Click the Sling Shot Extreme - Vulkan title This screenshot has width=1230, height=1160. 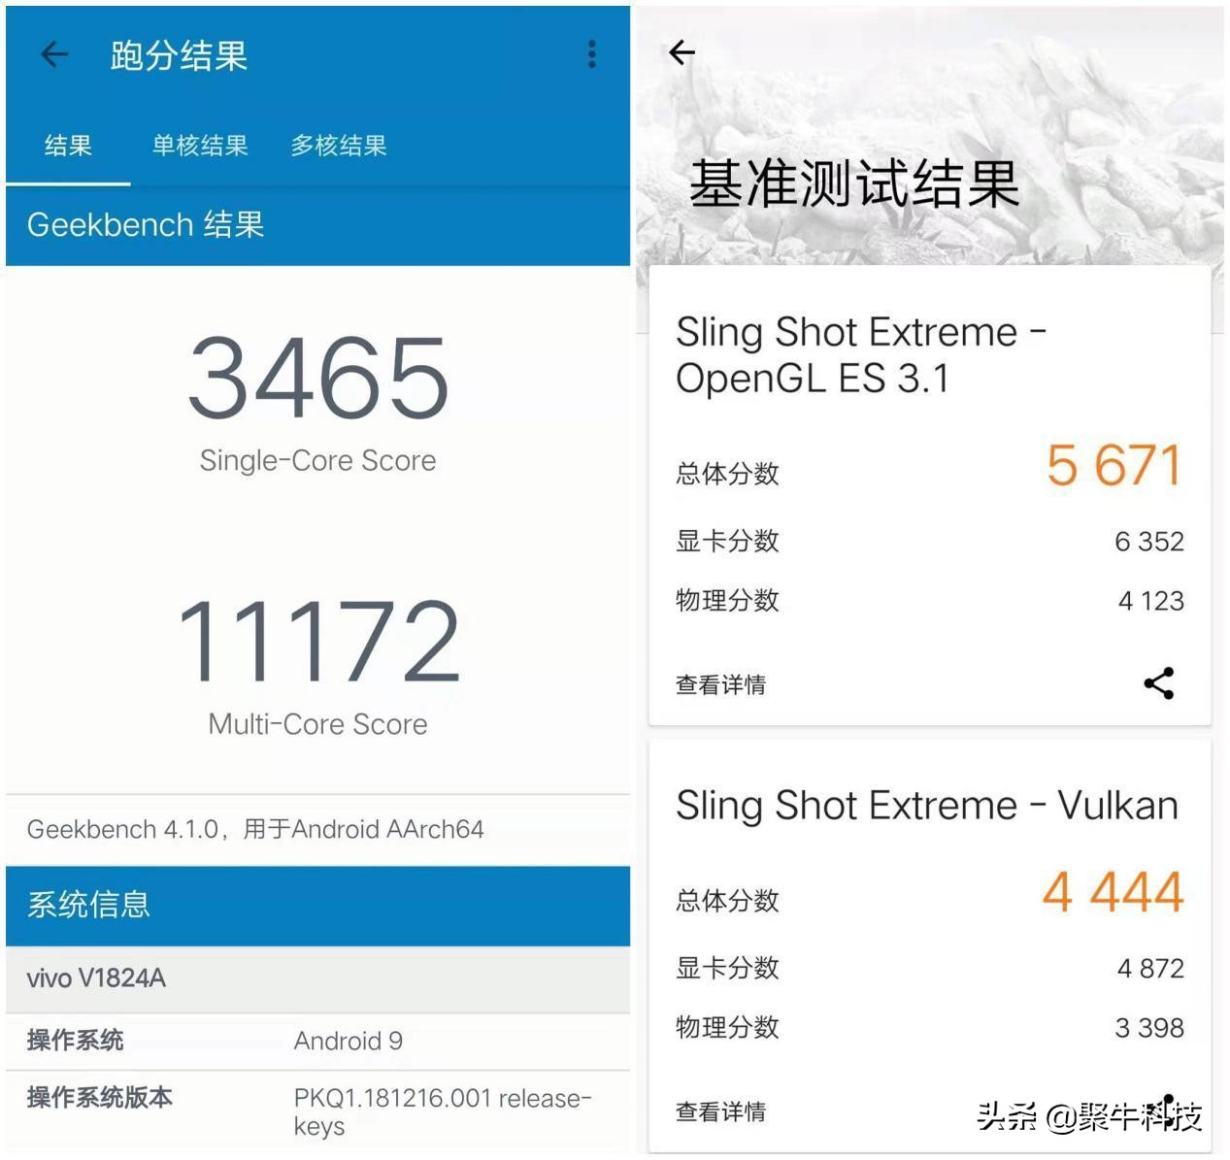pos(927,806)
